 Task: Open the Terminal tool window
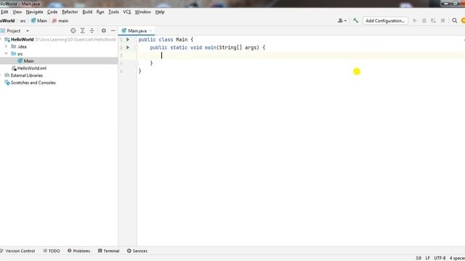(108, 251)
